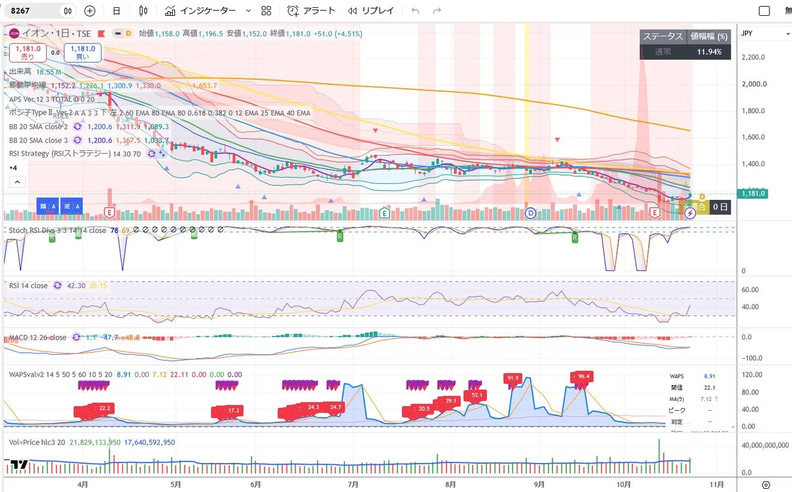Image resolution: width=792 pixels, height=492 pixels.
Task: Click refresh icon on MACD 12 26 close
Action: 77,338
